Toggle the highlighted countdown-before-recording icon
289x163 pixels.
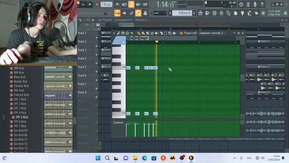tap(131, 4)
